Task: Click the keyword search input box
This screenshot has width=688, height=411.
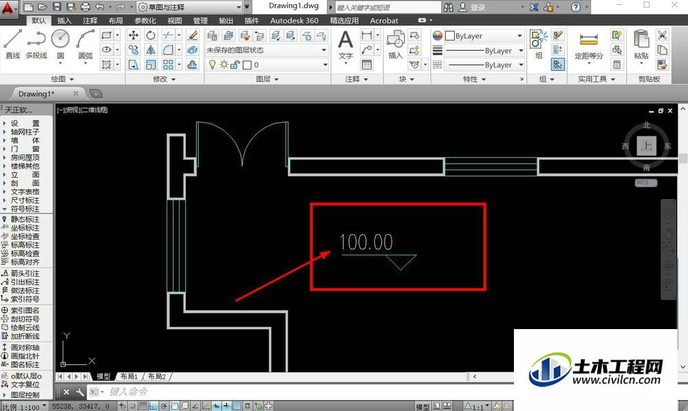Action: point(388,7)
